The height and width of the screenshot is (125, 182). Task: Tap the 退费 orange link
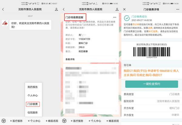point(150,28)
